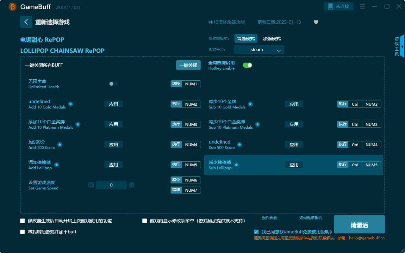This screenshot has height=253, width=405.
Task: Open the steam game platform dropdown
Action: pyautogui.click(x=259, y=50)
